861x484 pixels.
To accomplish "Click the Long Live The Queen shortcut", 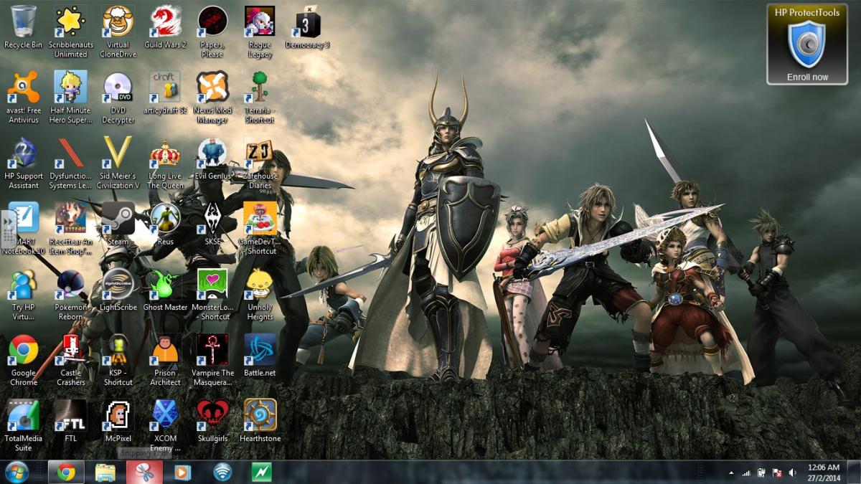I will click(165, 163).
